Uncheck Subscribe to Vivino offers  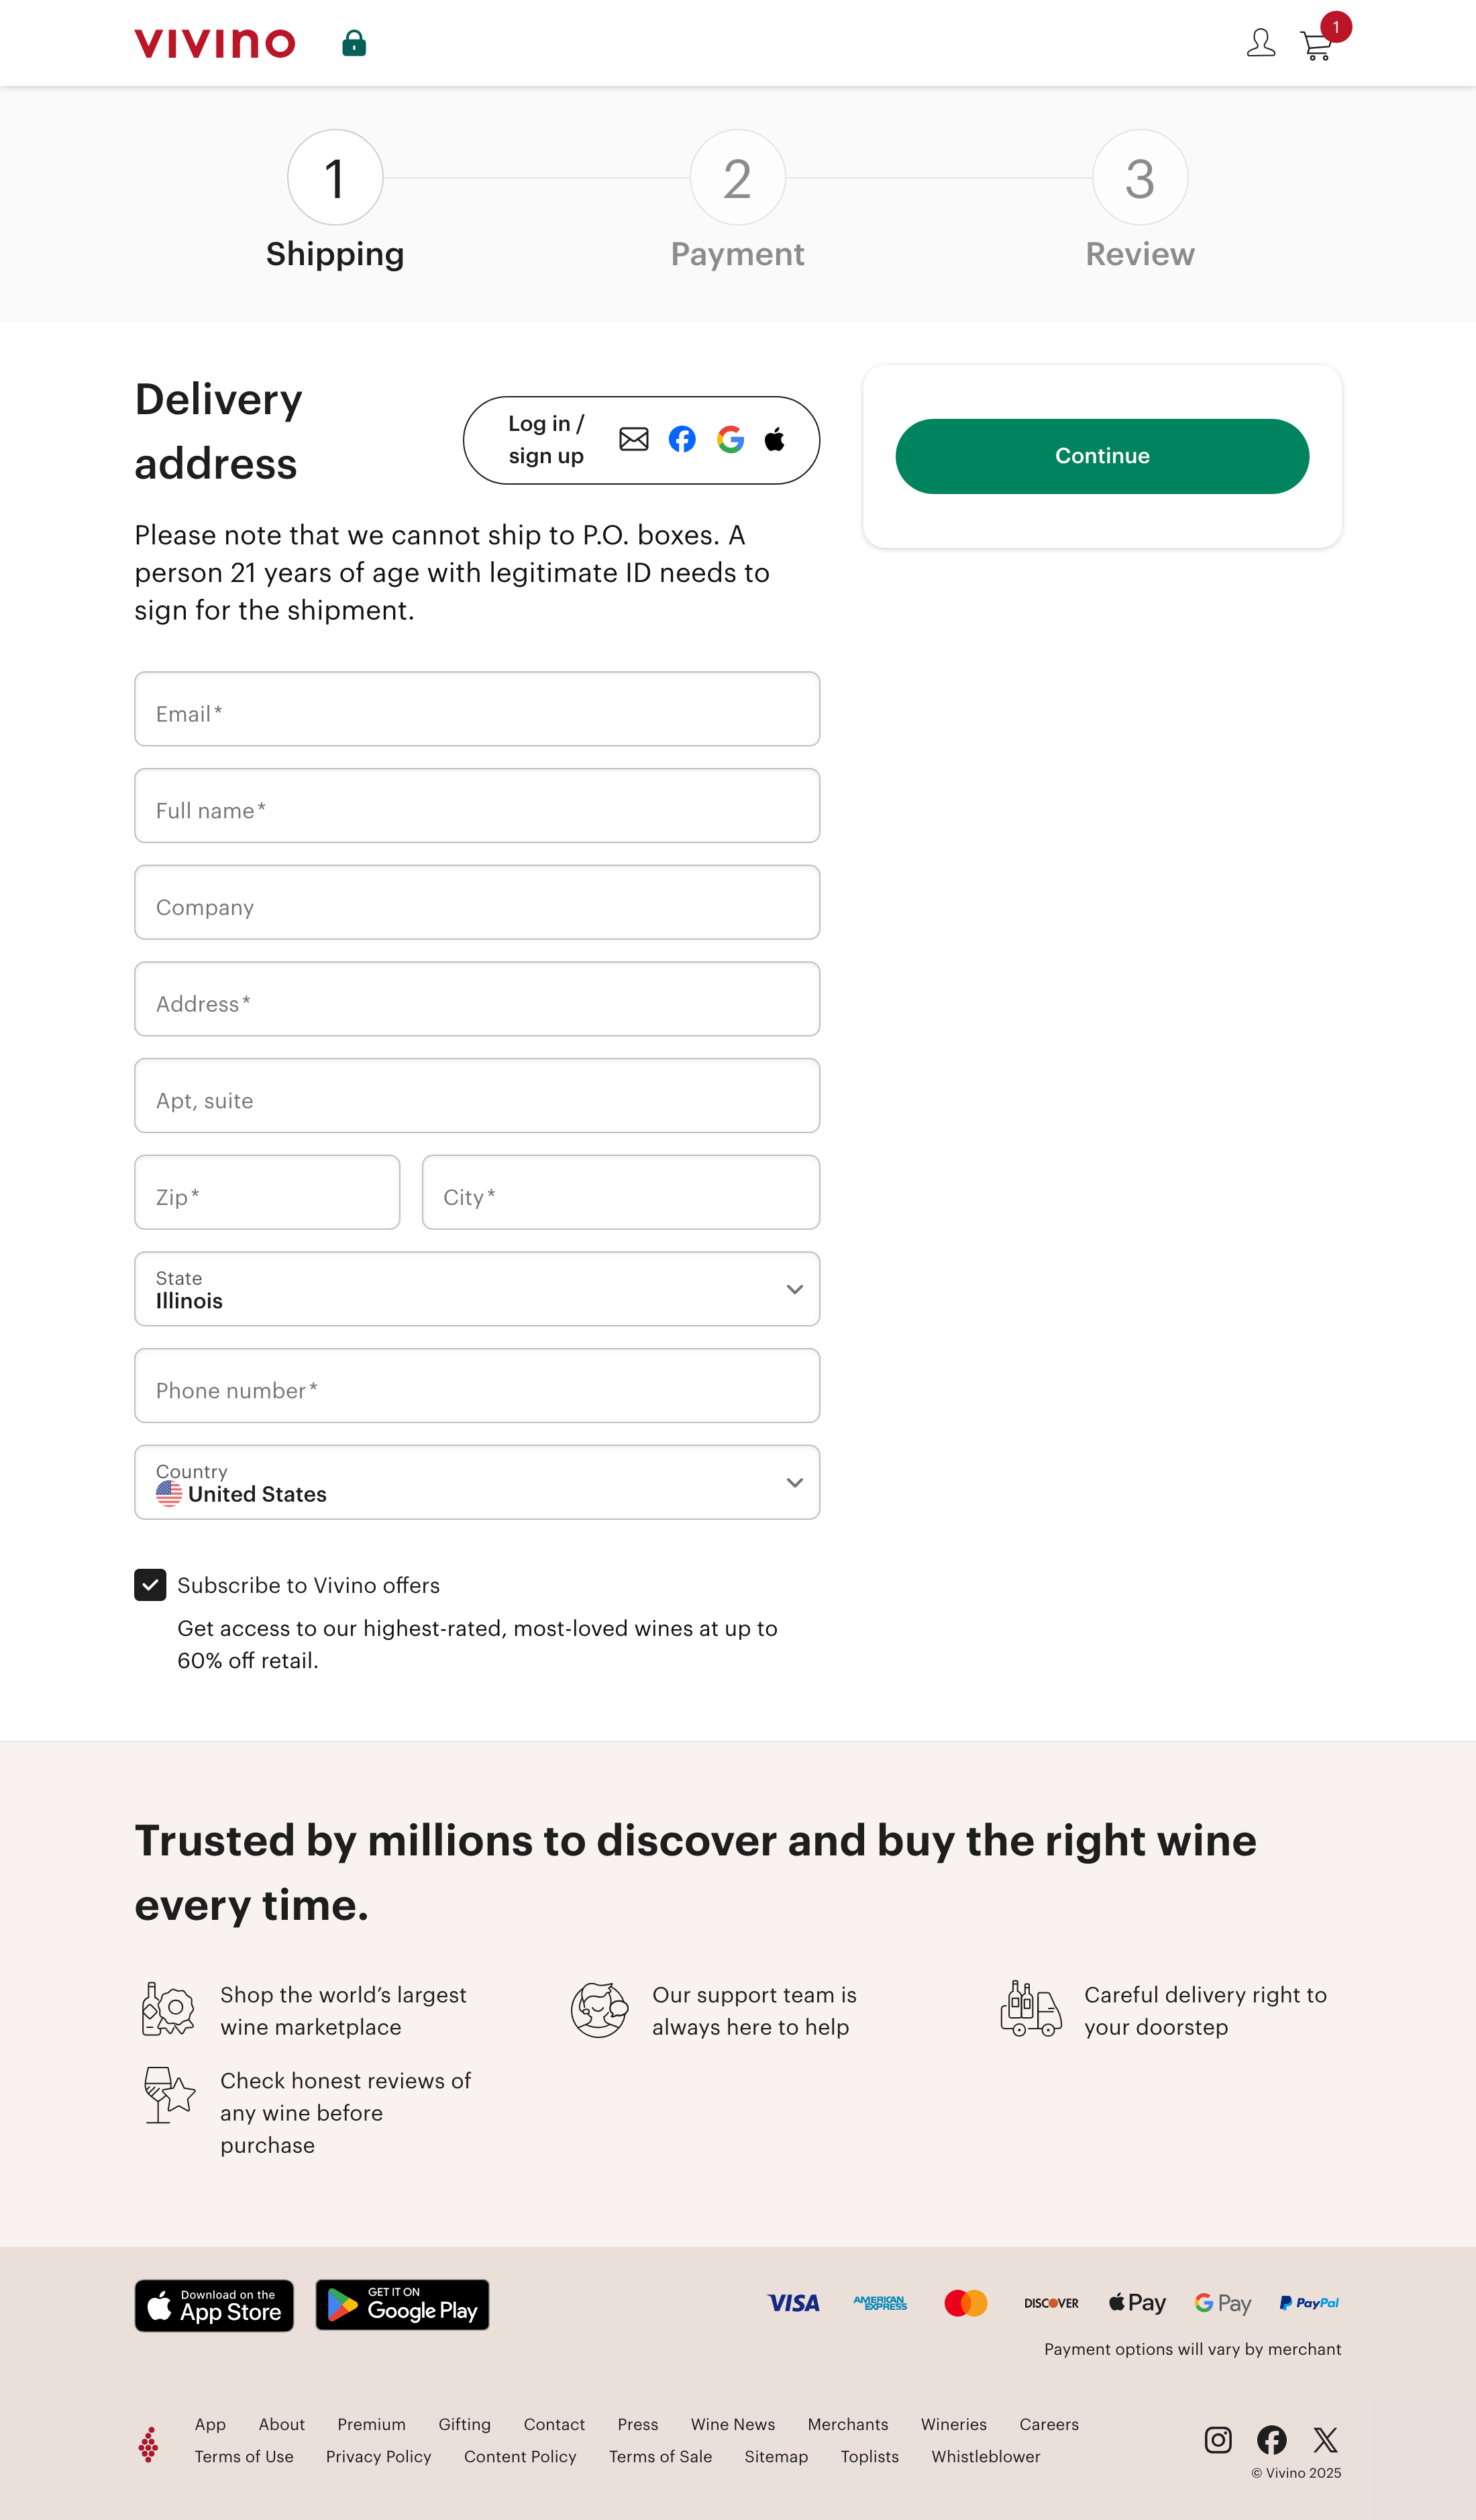(x=150, y=1585)
